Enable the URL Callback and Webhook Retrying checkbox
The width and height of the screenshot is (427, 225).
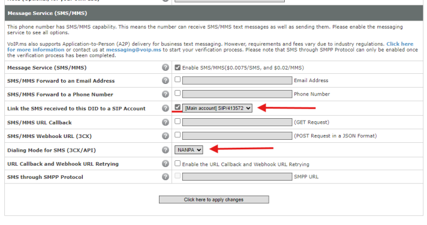[178, 163]
